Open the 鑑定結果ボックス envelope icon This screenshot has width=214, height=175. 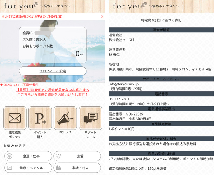coord(15,118)
